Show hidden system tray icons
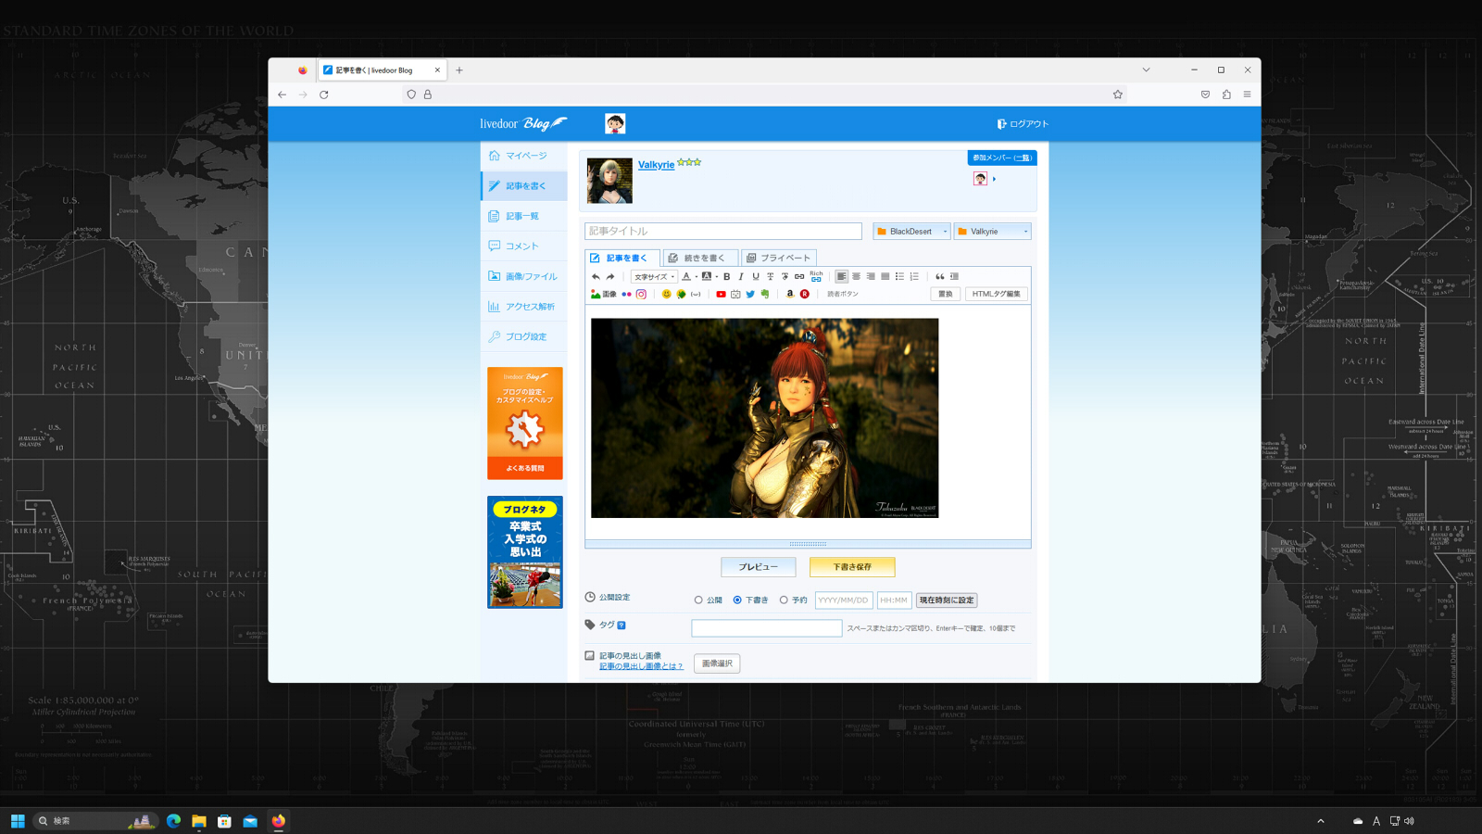This screenshot has width=1482, height=834. (x=1321, y=821)
